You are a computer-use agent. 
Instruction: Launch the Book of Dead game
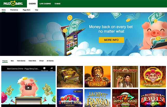click(125, 77)
